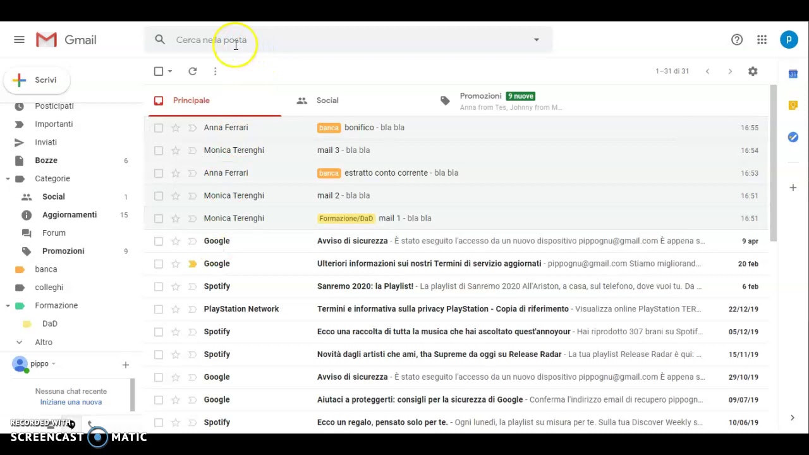Screen dimensions: 809x455
Task: Open the Forum category
Action: click(54, 233)
